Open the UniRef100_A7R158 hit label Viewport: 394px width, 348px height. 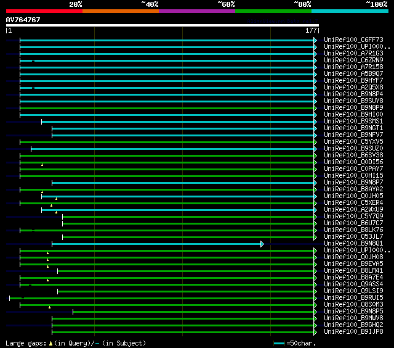pos(353,67)
